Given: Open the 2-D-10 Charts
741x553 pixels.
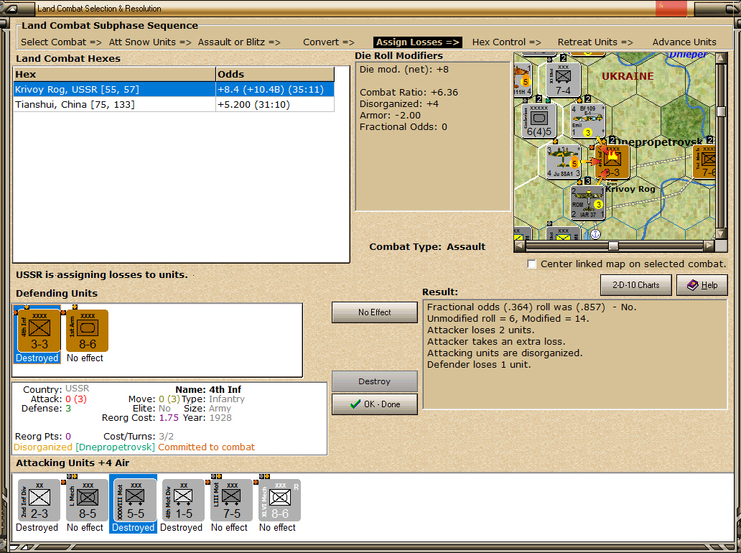Looking at the screenshot, I should [635, 285].
